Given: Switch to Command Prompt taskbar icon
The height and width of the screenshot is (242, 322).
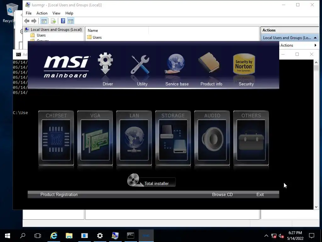Looking at the screenshot, I should click(130, 236).
